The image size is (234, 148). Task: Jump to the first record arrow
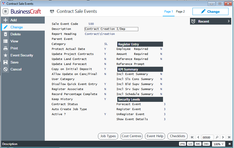tap(192, 137)
